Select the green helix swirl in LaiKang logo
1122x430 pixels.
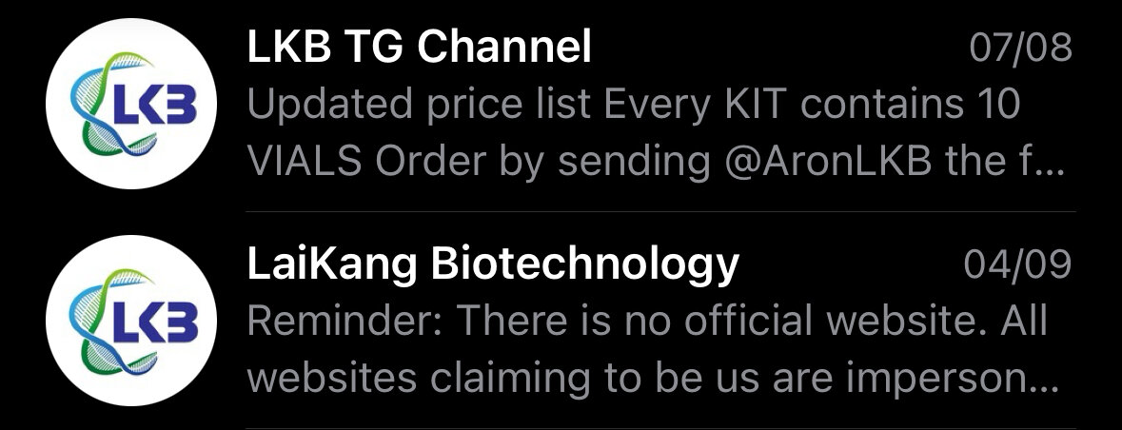108,320
